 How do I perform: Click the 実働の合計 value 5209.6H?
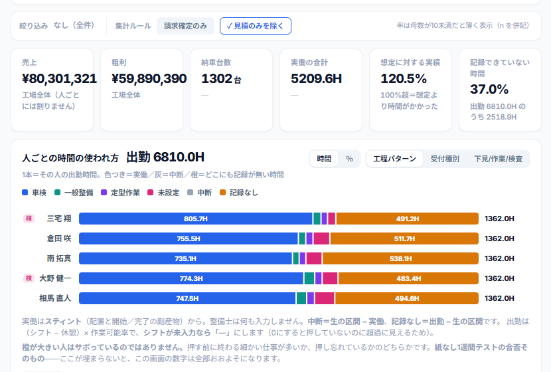(316, 78)
